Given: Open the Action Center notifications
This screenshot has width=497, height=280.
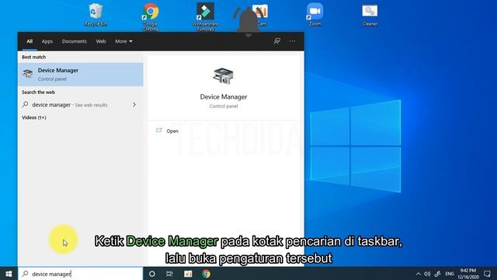Looking at the screenshot, I should coord(487,274).
